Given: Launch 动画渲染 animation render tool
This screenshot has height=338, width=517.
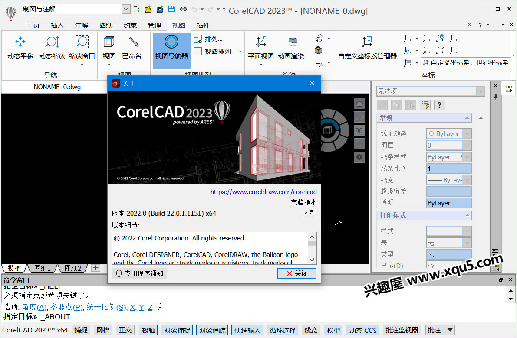Looking at the screenshot, I should [x=293, y=48].
